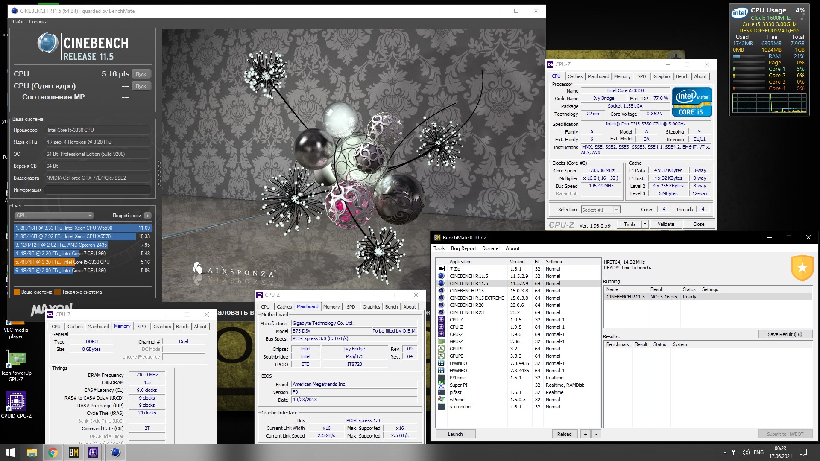Click the ENG language indicator
This screenshot has height=461, width=820.
[x=758, y=452]
